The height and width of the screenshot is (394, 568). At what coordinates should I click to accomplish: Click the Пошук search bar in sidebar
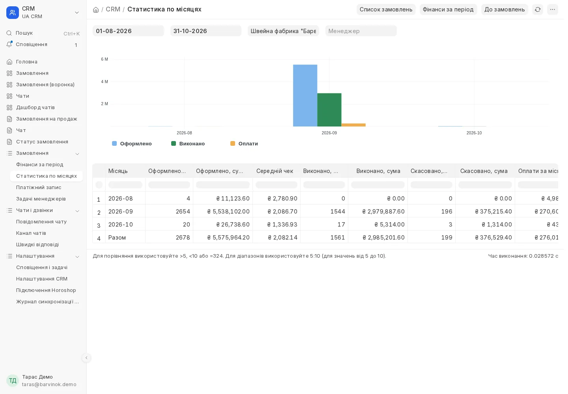coord(43,33)
